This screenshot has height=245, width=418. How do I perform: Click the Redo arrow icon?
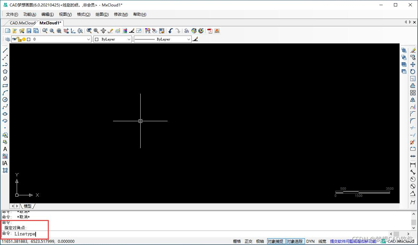click(x=178, y=31)
